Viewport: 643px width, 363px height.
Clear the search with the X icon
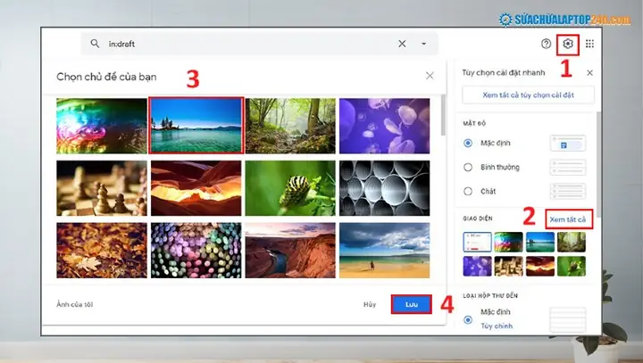402,44
